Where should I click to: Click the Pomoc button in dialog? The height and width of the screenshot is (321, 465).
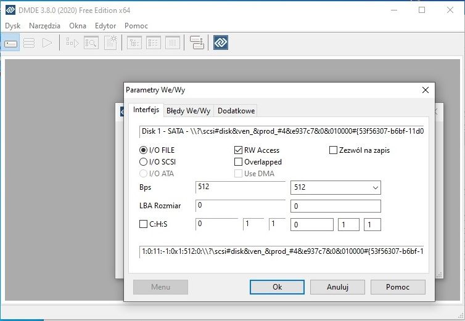(x=398, y=287)
